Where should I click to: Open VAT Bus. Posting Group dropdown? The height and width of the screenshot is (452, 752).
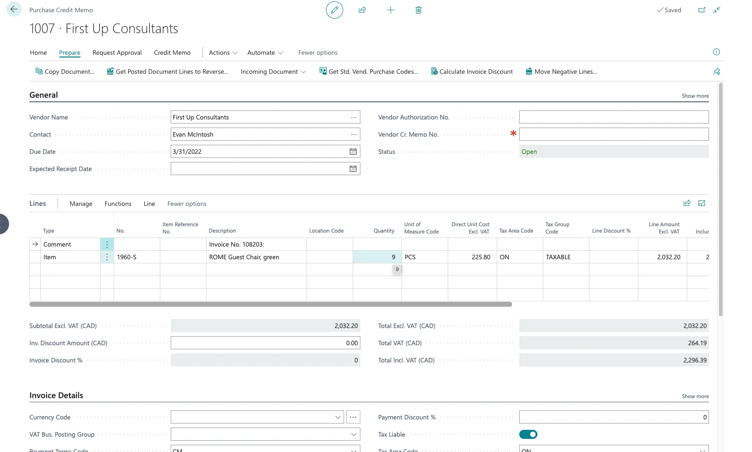pyautogui.click(x=354, y=434)
